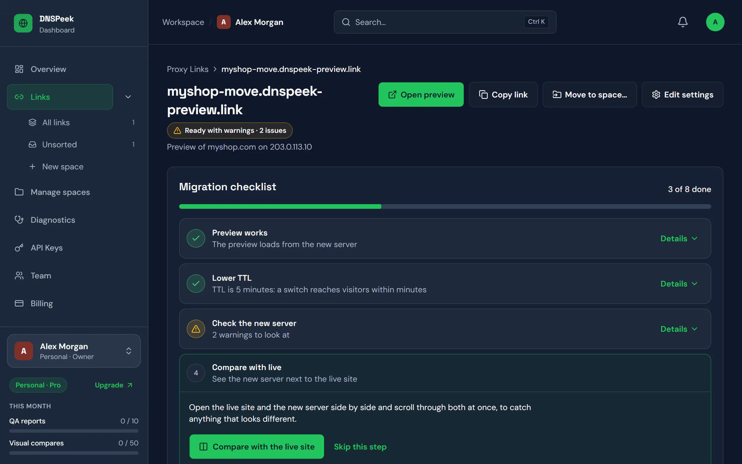The width and height of the screenshot is (742, 464).
Task: Click the Overview grid icon
Action: tap(19, 69)
